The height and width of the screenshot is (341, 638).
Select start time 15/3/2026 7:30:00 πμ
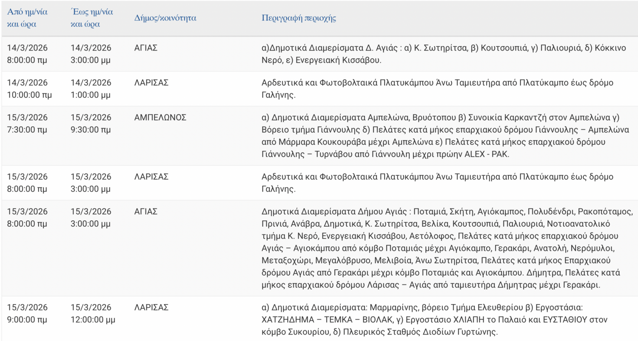tap(27, 123)
